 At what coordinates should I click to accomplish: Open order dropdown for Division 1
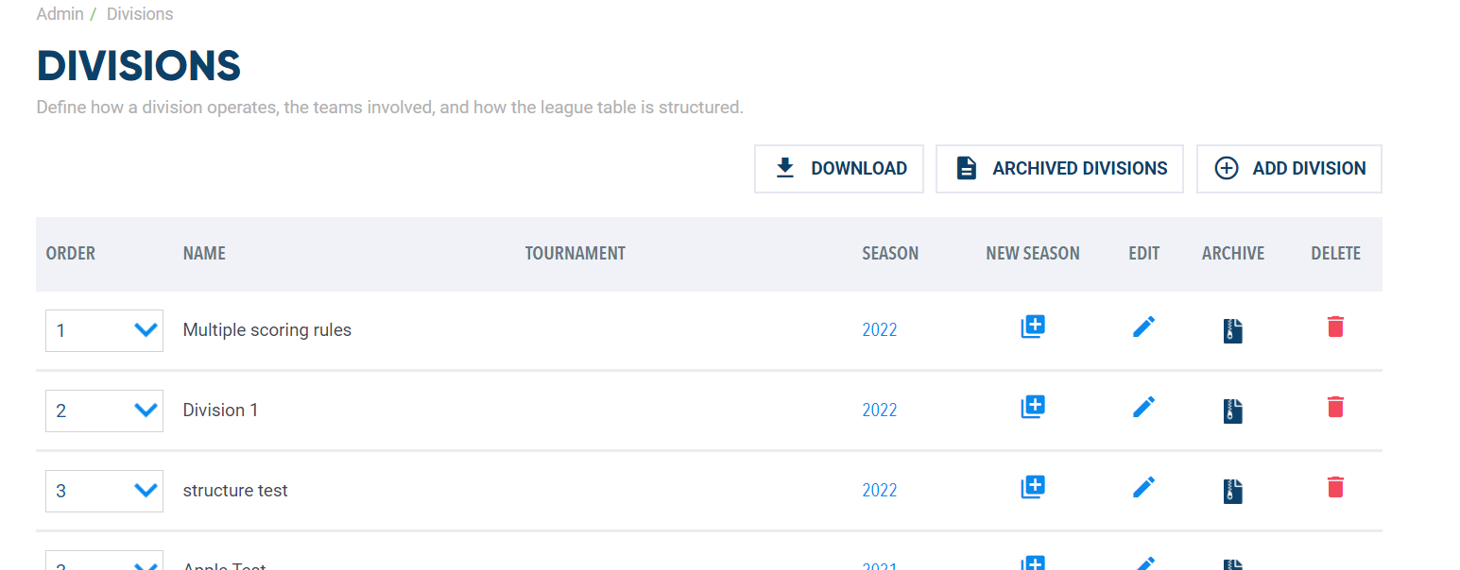click(104, 411)
